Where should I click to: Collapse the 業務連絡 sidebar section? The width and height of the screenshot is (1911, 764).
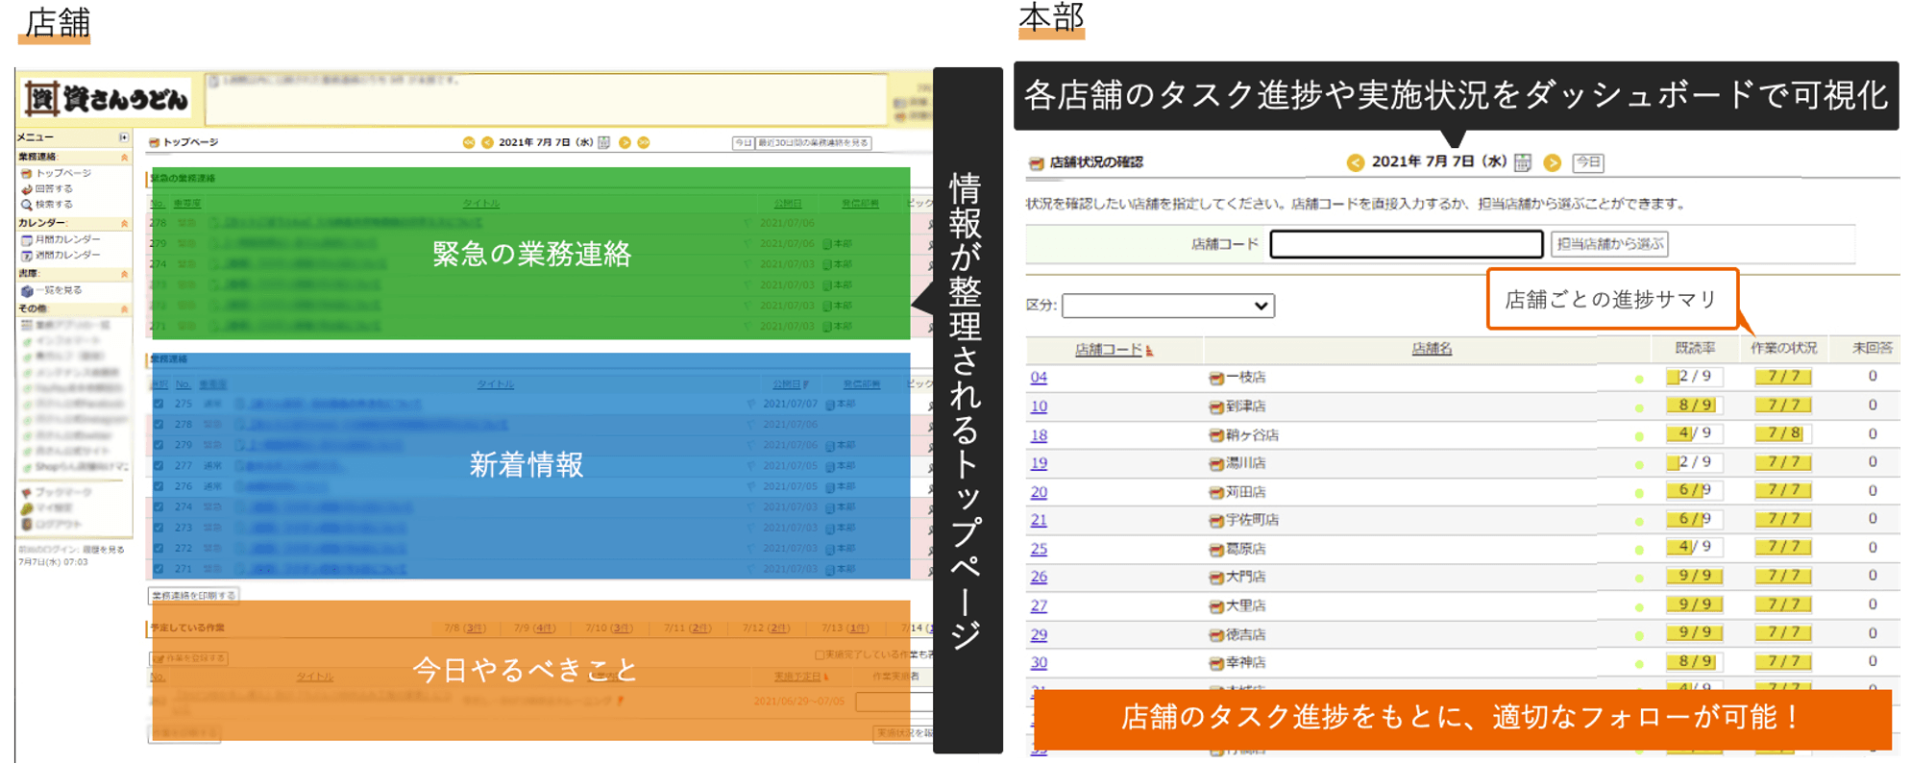click(x=124, y=157)
